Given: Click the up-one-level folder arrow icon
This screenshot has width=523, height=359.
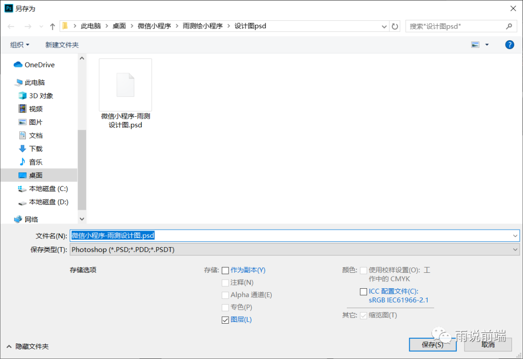Looking at the screenshot, I should point(52,26).
